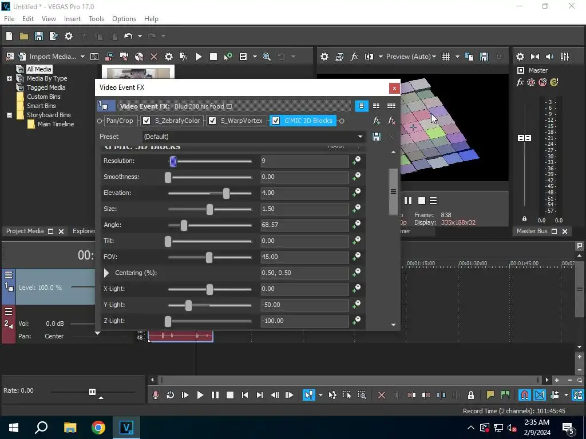Open a project with the folder icon

tap(24, 36)
